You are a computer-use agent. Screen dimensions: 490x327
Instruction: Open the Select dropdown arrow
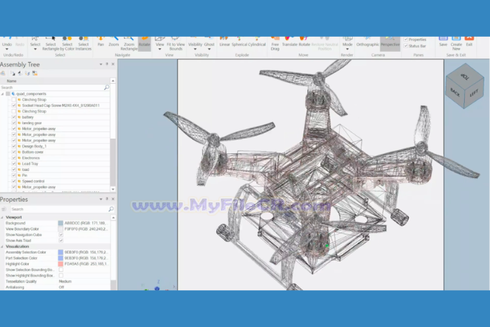[35, 49]
